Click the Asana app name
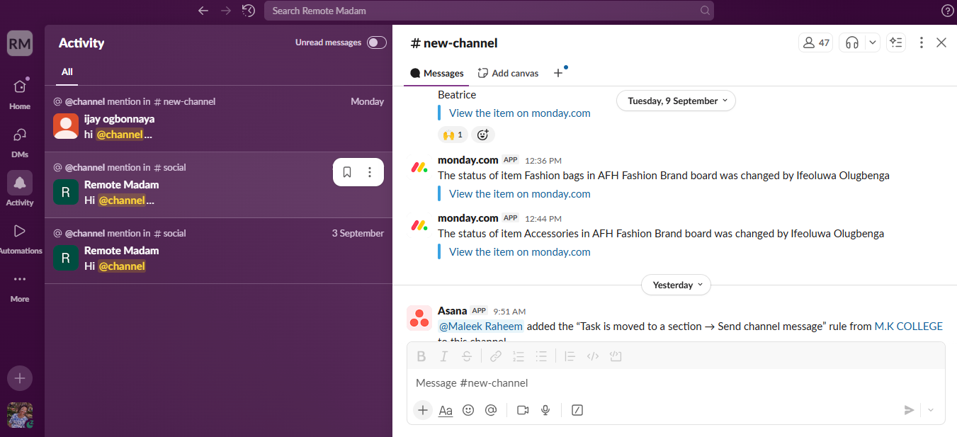 tap(452, 310)
